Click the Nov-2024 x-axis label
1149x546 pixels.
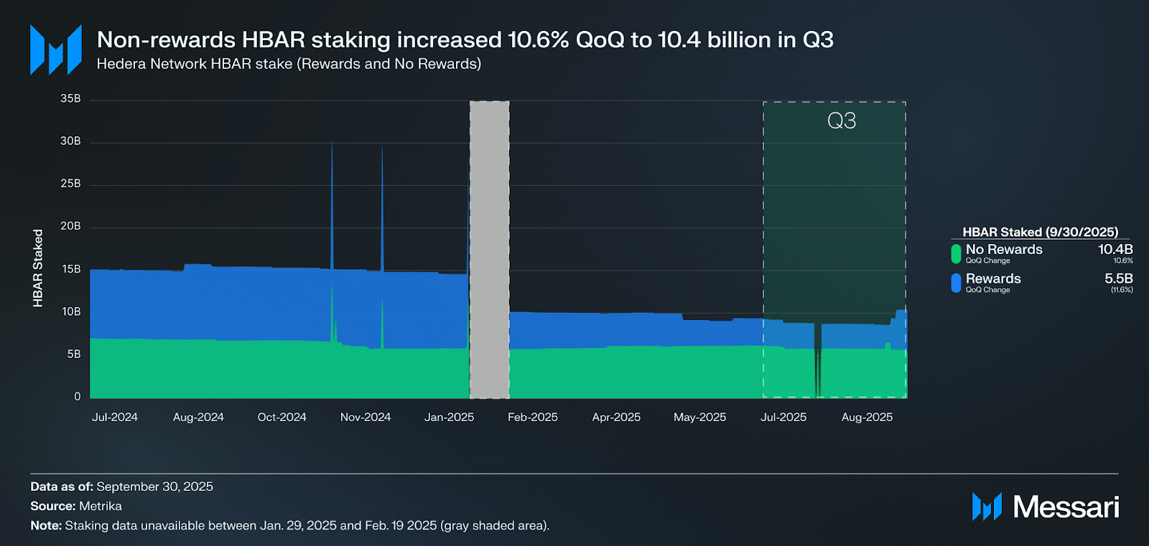click(x=366, y=417)
